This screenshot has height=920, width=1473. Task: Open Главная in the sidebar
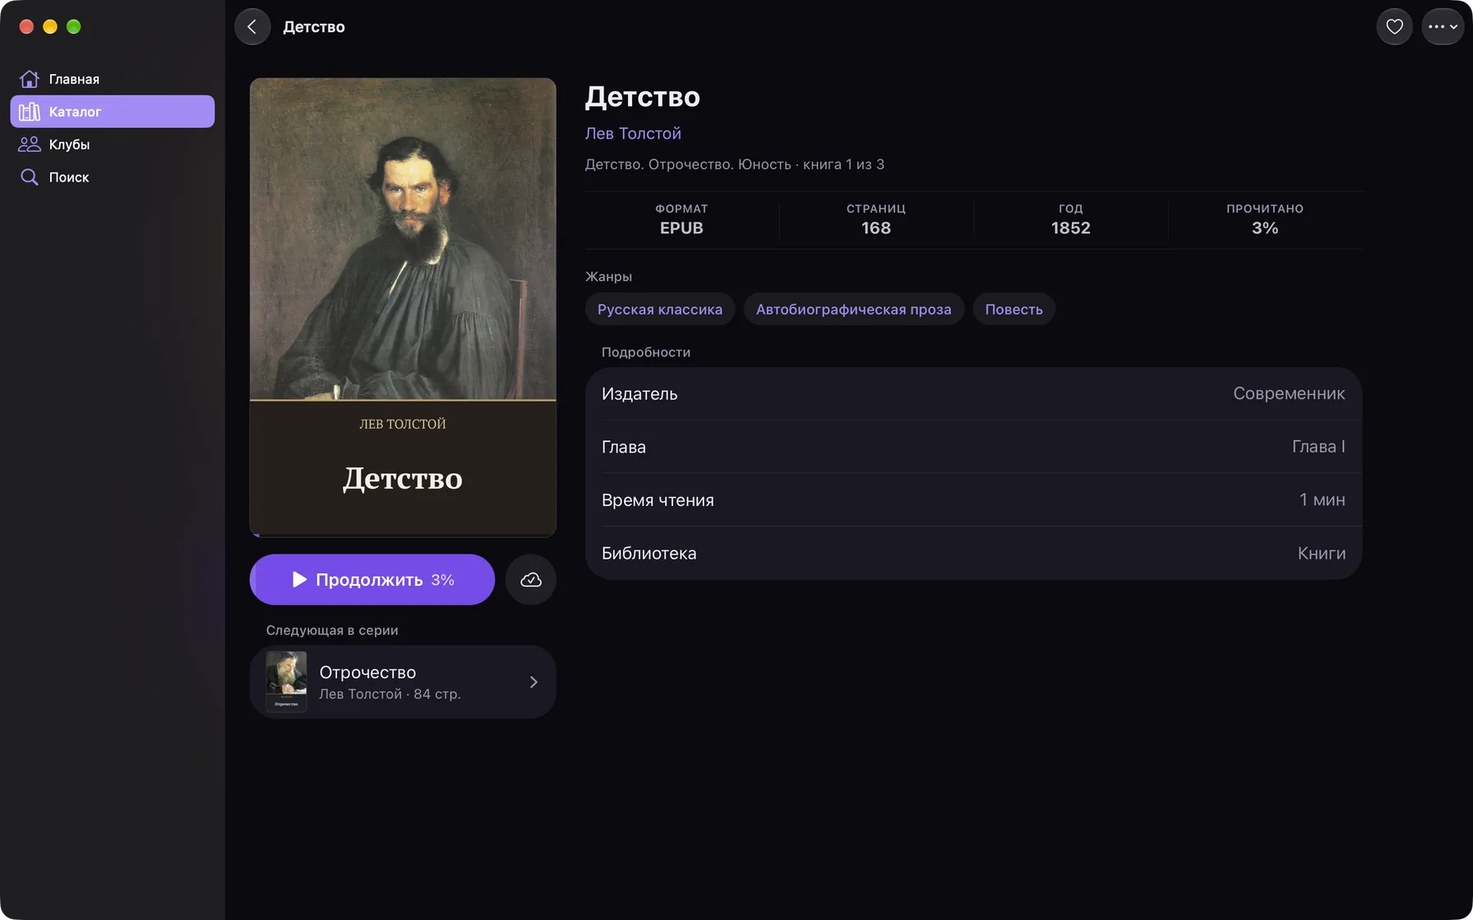[112, 79]
